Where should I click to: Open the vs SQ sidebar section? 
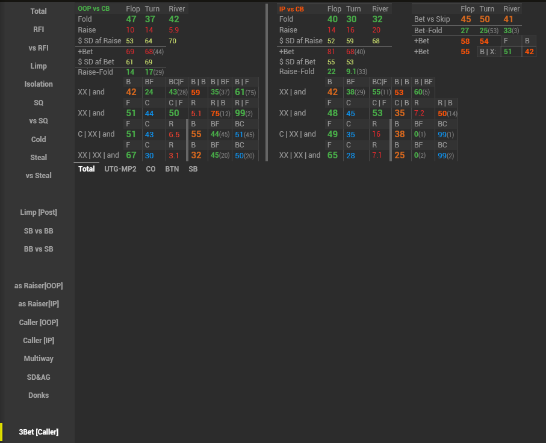[x=39, y=121]
